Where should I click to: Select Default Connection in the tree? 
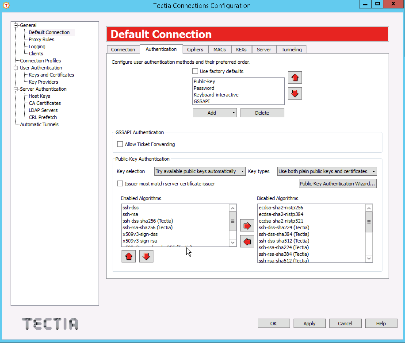[49, 32]
